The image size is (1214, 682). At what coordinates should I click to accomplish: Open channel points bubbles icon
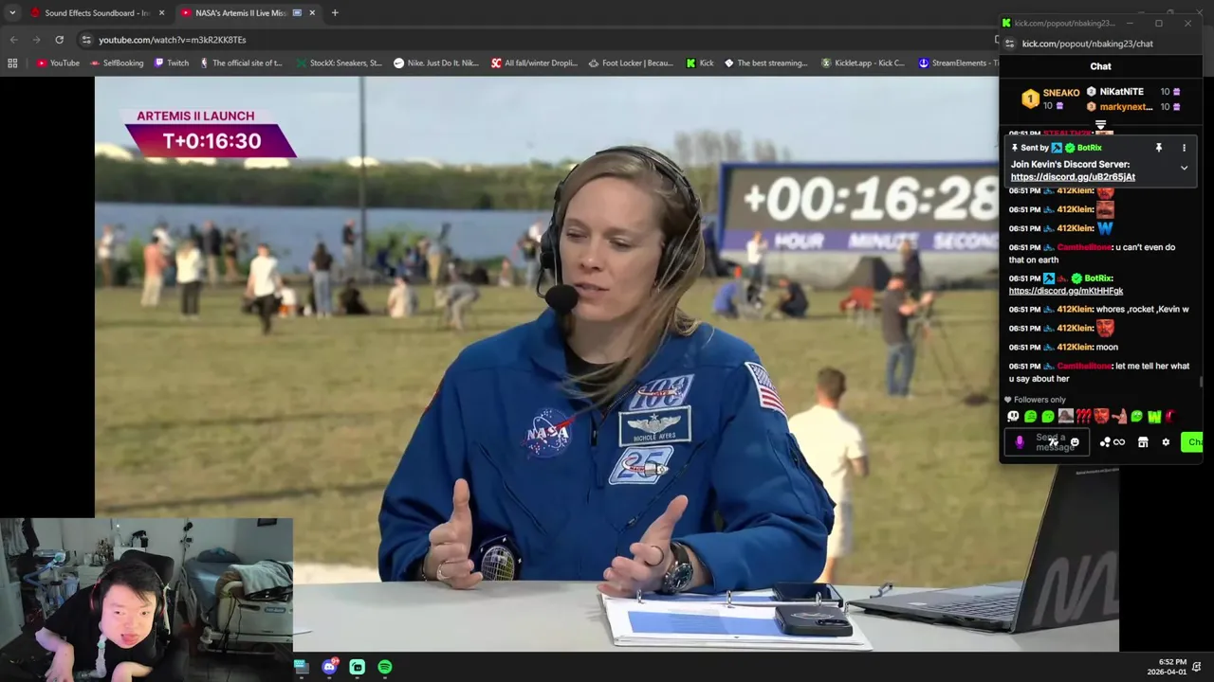[x=1105, y=442]
